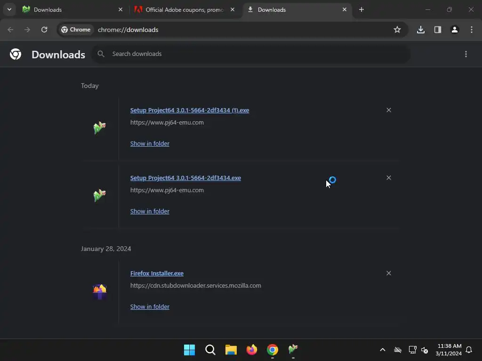Remove Setup Project64 3.0.1-5664-2df3434.exe from list
This screenshot has width=482, height=361.
pos(389,178)
